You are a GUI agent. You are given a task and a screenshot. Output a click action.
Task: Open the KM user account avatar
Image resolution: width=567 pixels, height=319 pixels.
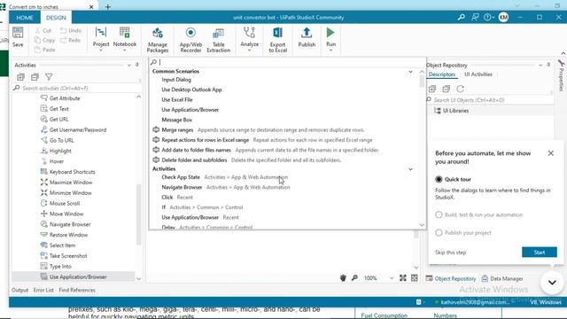point(503,18)
